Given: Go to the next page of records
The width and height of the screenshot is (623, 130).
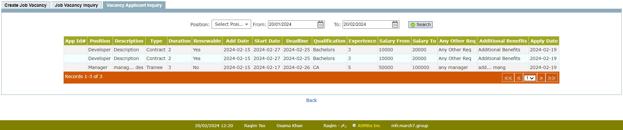Looking at the screenshot, I should 541,78.
